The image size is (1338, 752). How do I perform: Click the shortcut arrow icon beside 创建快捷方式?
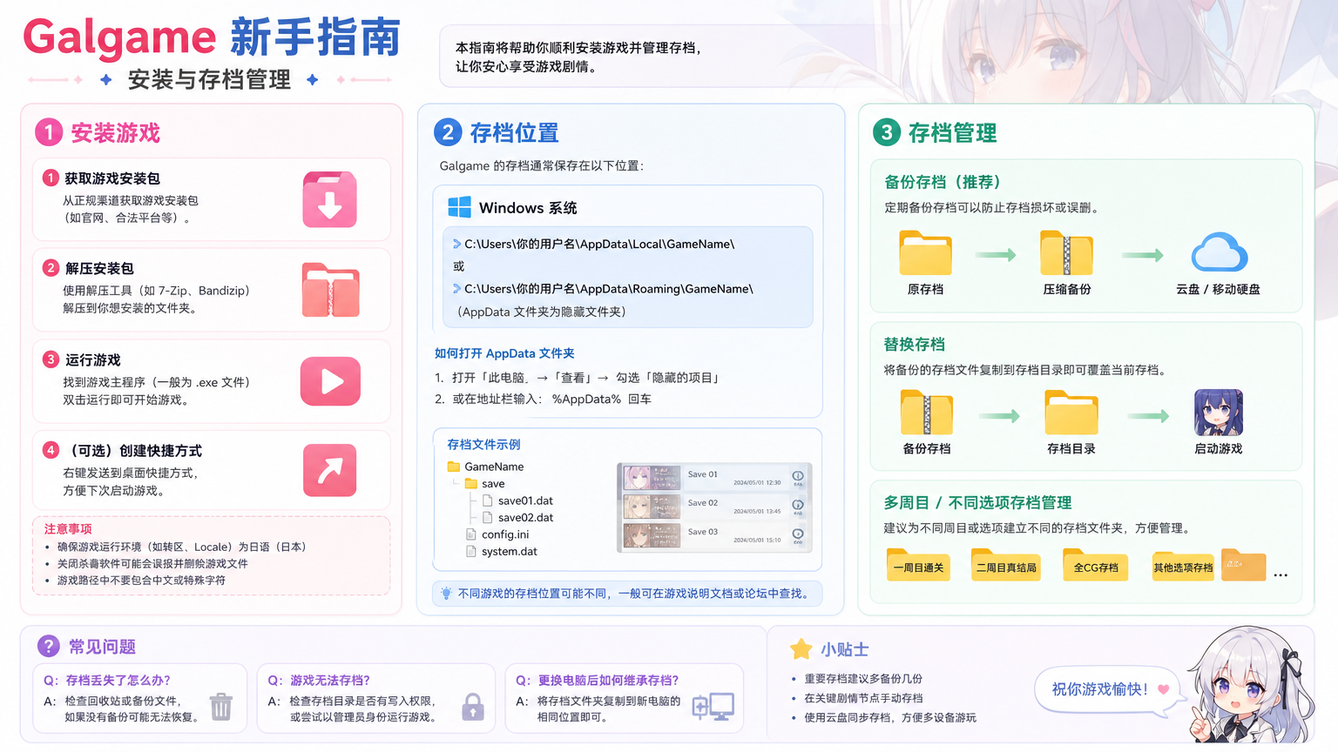click(330, 470)
